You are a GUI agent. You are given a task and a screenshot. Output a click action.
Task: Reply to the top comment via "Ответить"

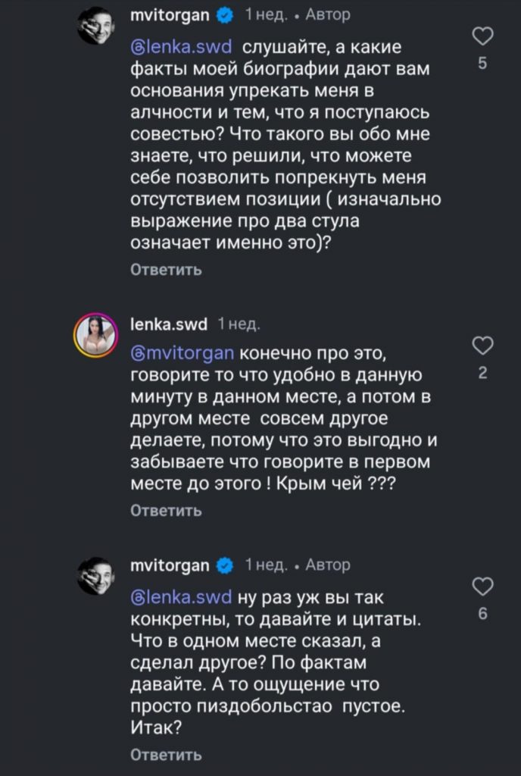166,270
